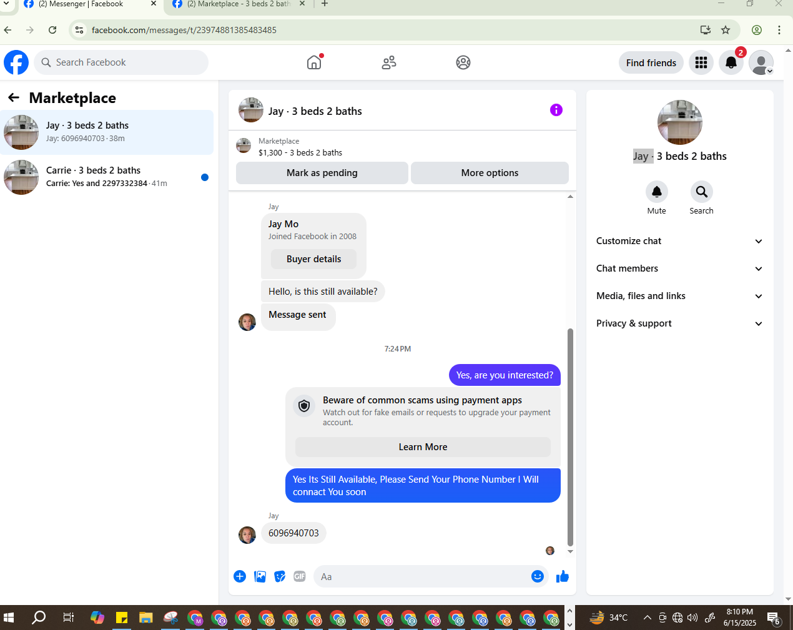Mute the Jay conversation
This screenshot has width=793, height=630.
657,192
